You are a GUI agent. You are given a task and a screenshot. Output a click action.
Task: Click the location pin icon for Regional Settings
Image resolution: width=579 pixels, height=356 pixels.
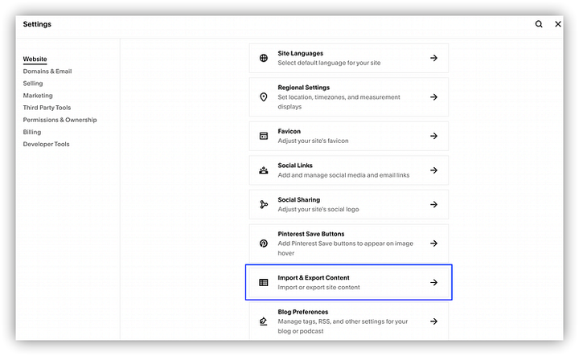[x=263, y=97]
